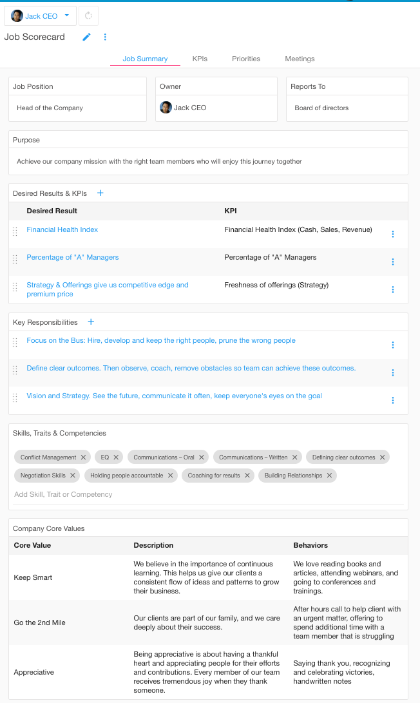Grab the drag handle of the Percentage of "A" Managers row
Viewport: 420px width, 703px height.
coord(15,259)
